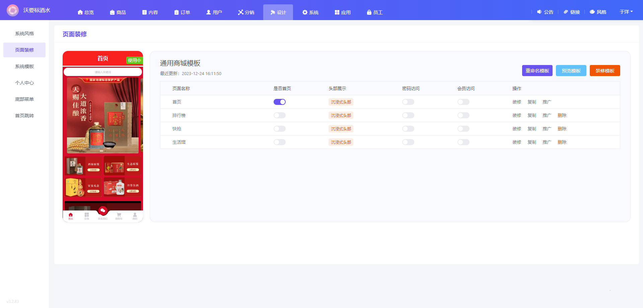The width and height of the screenshot is (643, 308).
Task: Click the 酒海原浆 product tile in preview
Action: [x=83, y=166]
